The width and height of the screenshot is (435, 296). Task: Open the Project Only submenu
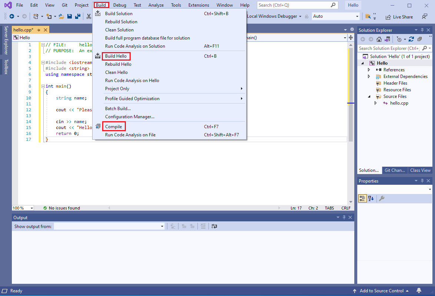point(169,89)
